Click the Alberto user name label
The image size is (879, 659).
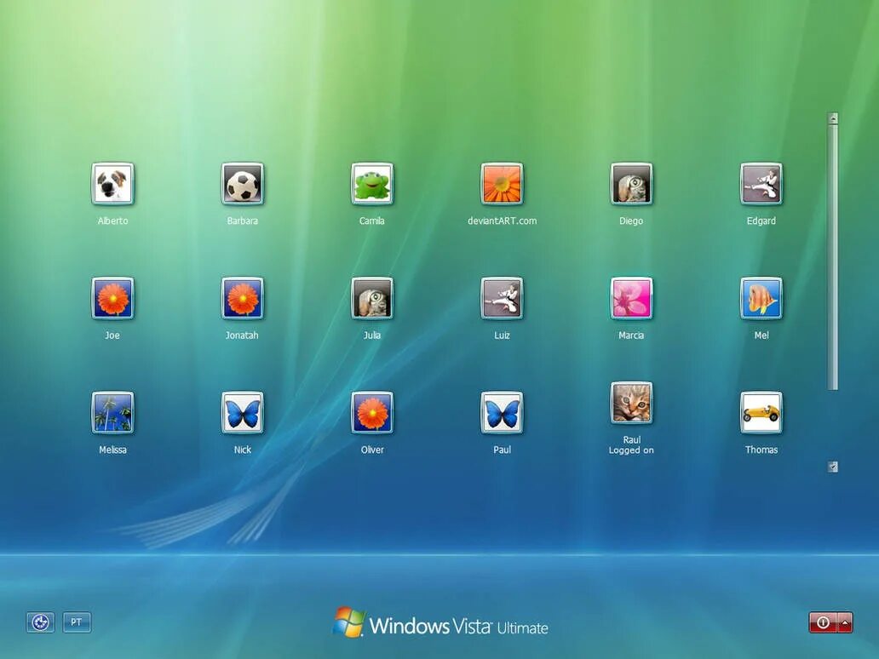pyautogui.click(x=112, y=221)
